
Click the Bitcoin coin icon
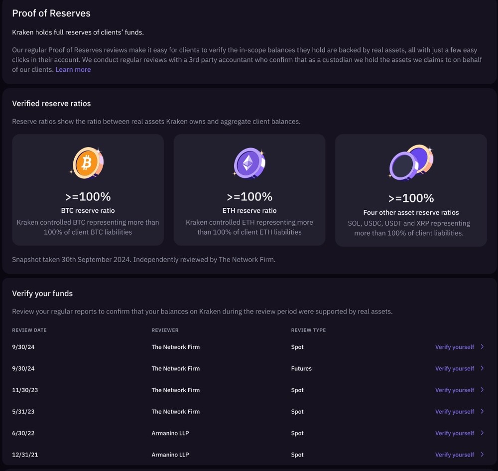point(88,162)
